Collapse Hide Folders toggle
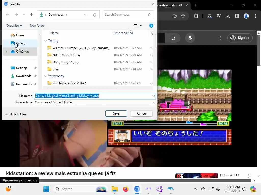The height and width of the screenshot is (195, 261). [16, 114]
